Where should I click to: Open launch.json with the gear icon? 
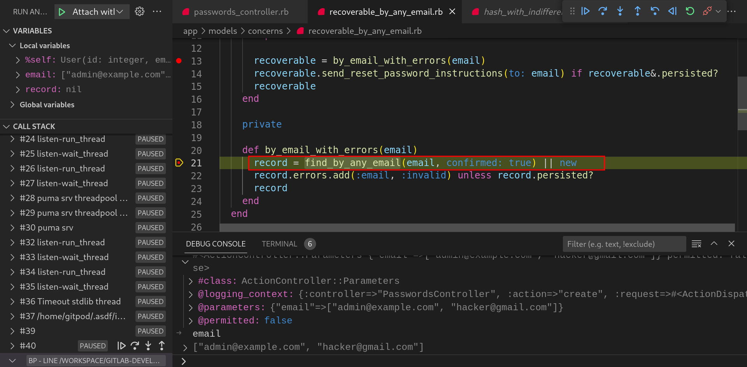coord(139,12)
